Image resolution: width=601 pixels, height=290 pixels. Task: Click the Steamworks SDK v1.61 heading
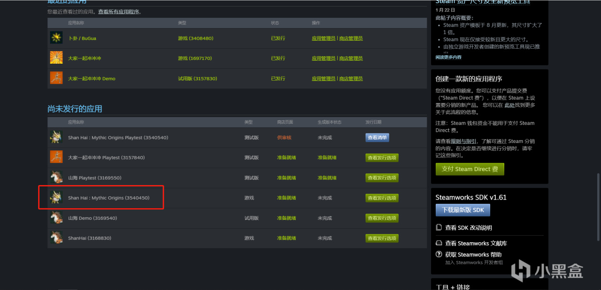click(471, 197)
